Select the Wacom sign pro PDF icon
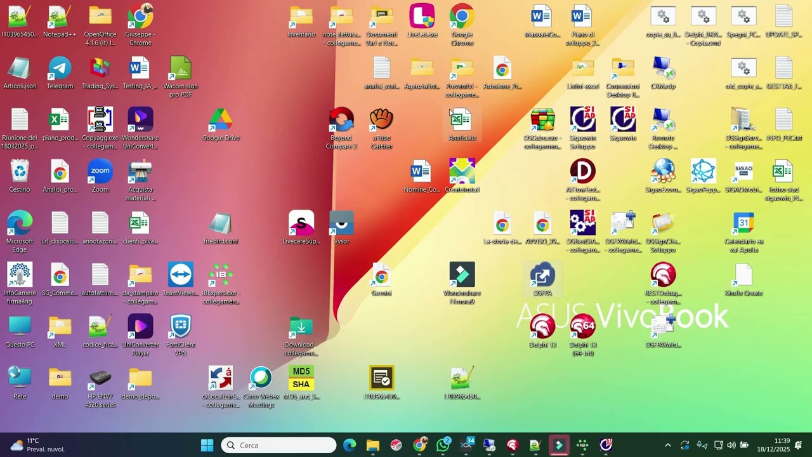This screenshot has height=457, width=812. tap(181, 77)
